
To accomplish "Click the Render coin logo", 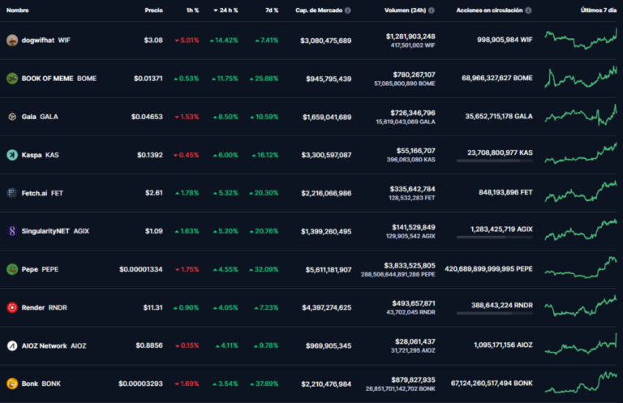I will 12,307.
